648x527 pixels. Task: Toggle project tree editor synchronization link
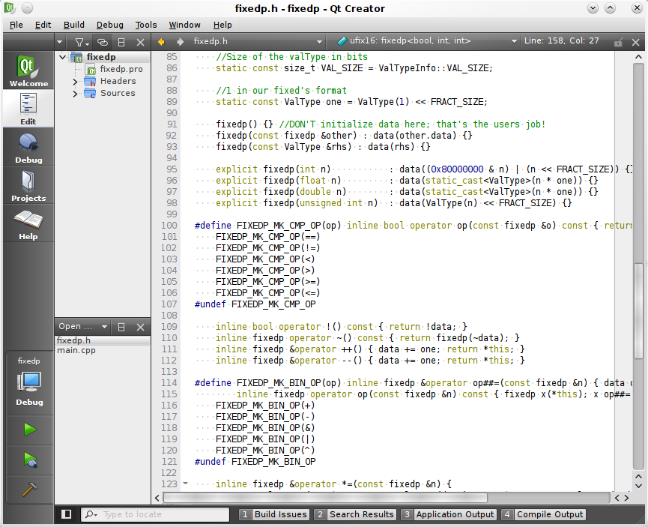point(102,42)
